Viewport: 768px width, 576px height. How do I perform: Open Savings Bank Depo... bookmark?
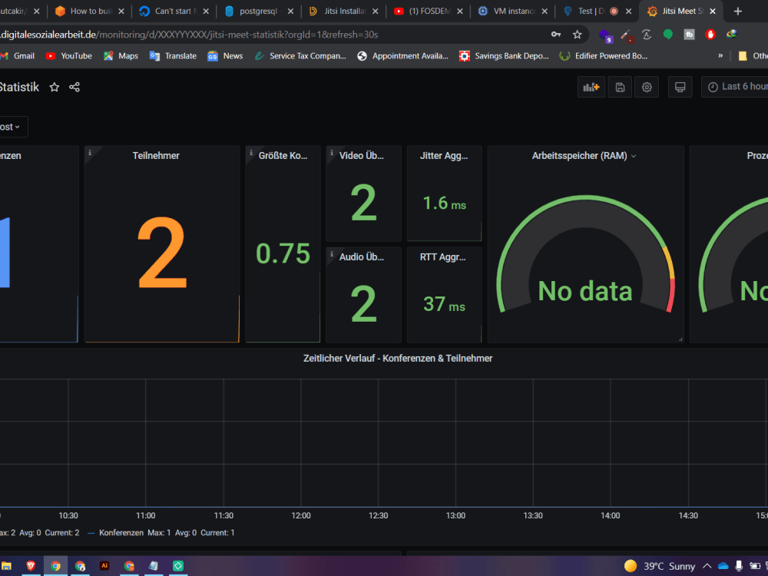(x=504, y=56)
